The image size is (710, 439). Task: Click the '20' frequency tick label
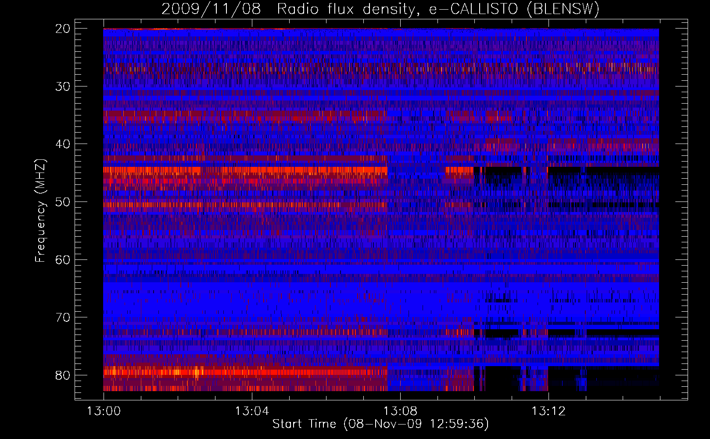(63, 29)
